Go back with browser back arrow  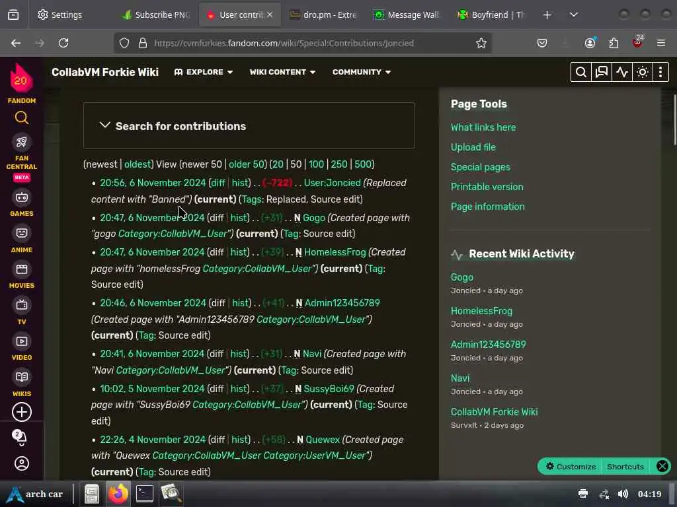(16, 43)
